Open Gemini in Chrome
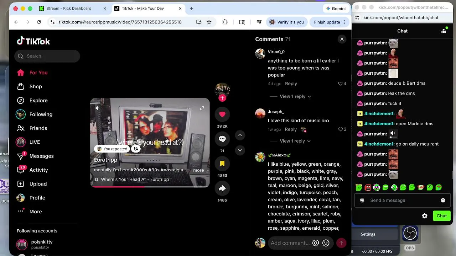 point(336,8)
